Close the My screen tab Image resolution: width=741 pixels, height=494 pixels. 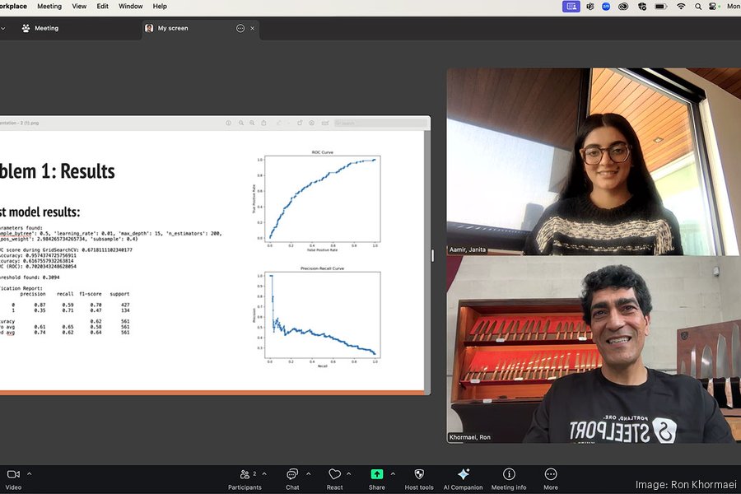click(253, 28)
